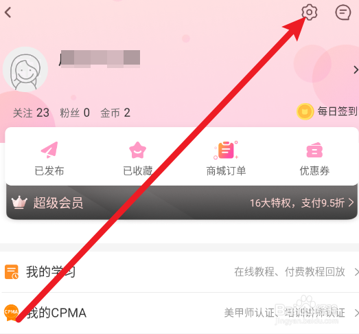Tap the paper plane 已发布 icon
This screenshot has width=359, height=334.
coord(49,150)
